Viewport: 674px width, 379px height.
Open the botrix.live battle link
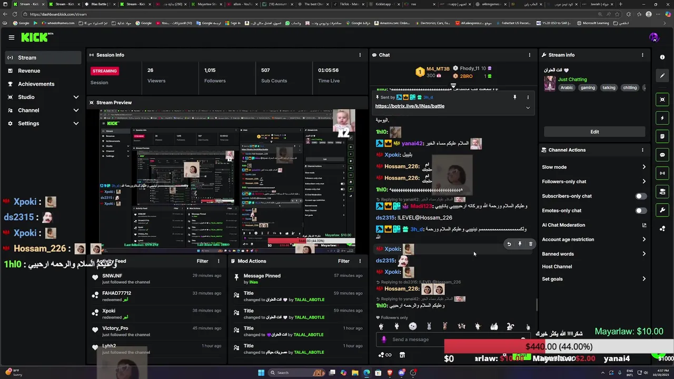pyautogui.click(x=410, y=106)
